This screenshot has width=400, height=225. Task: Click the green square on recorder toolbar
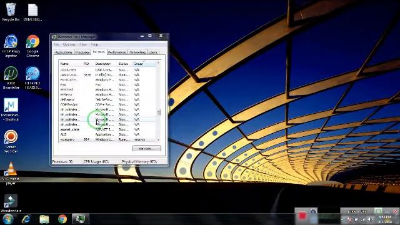(x=378, y=211)
